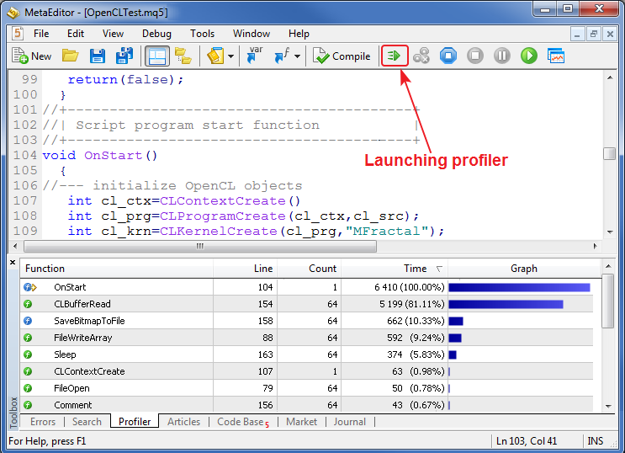This screenshot has height=453, width=625.
Task: Compile the OpenCLTest script
Action: pyautogui.click(x=342, y=56)
